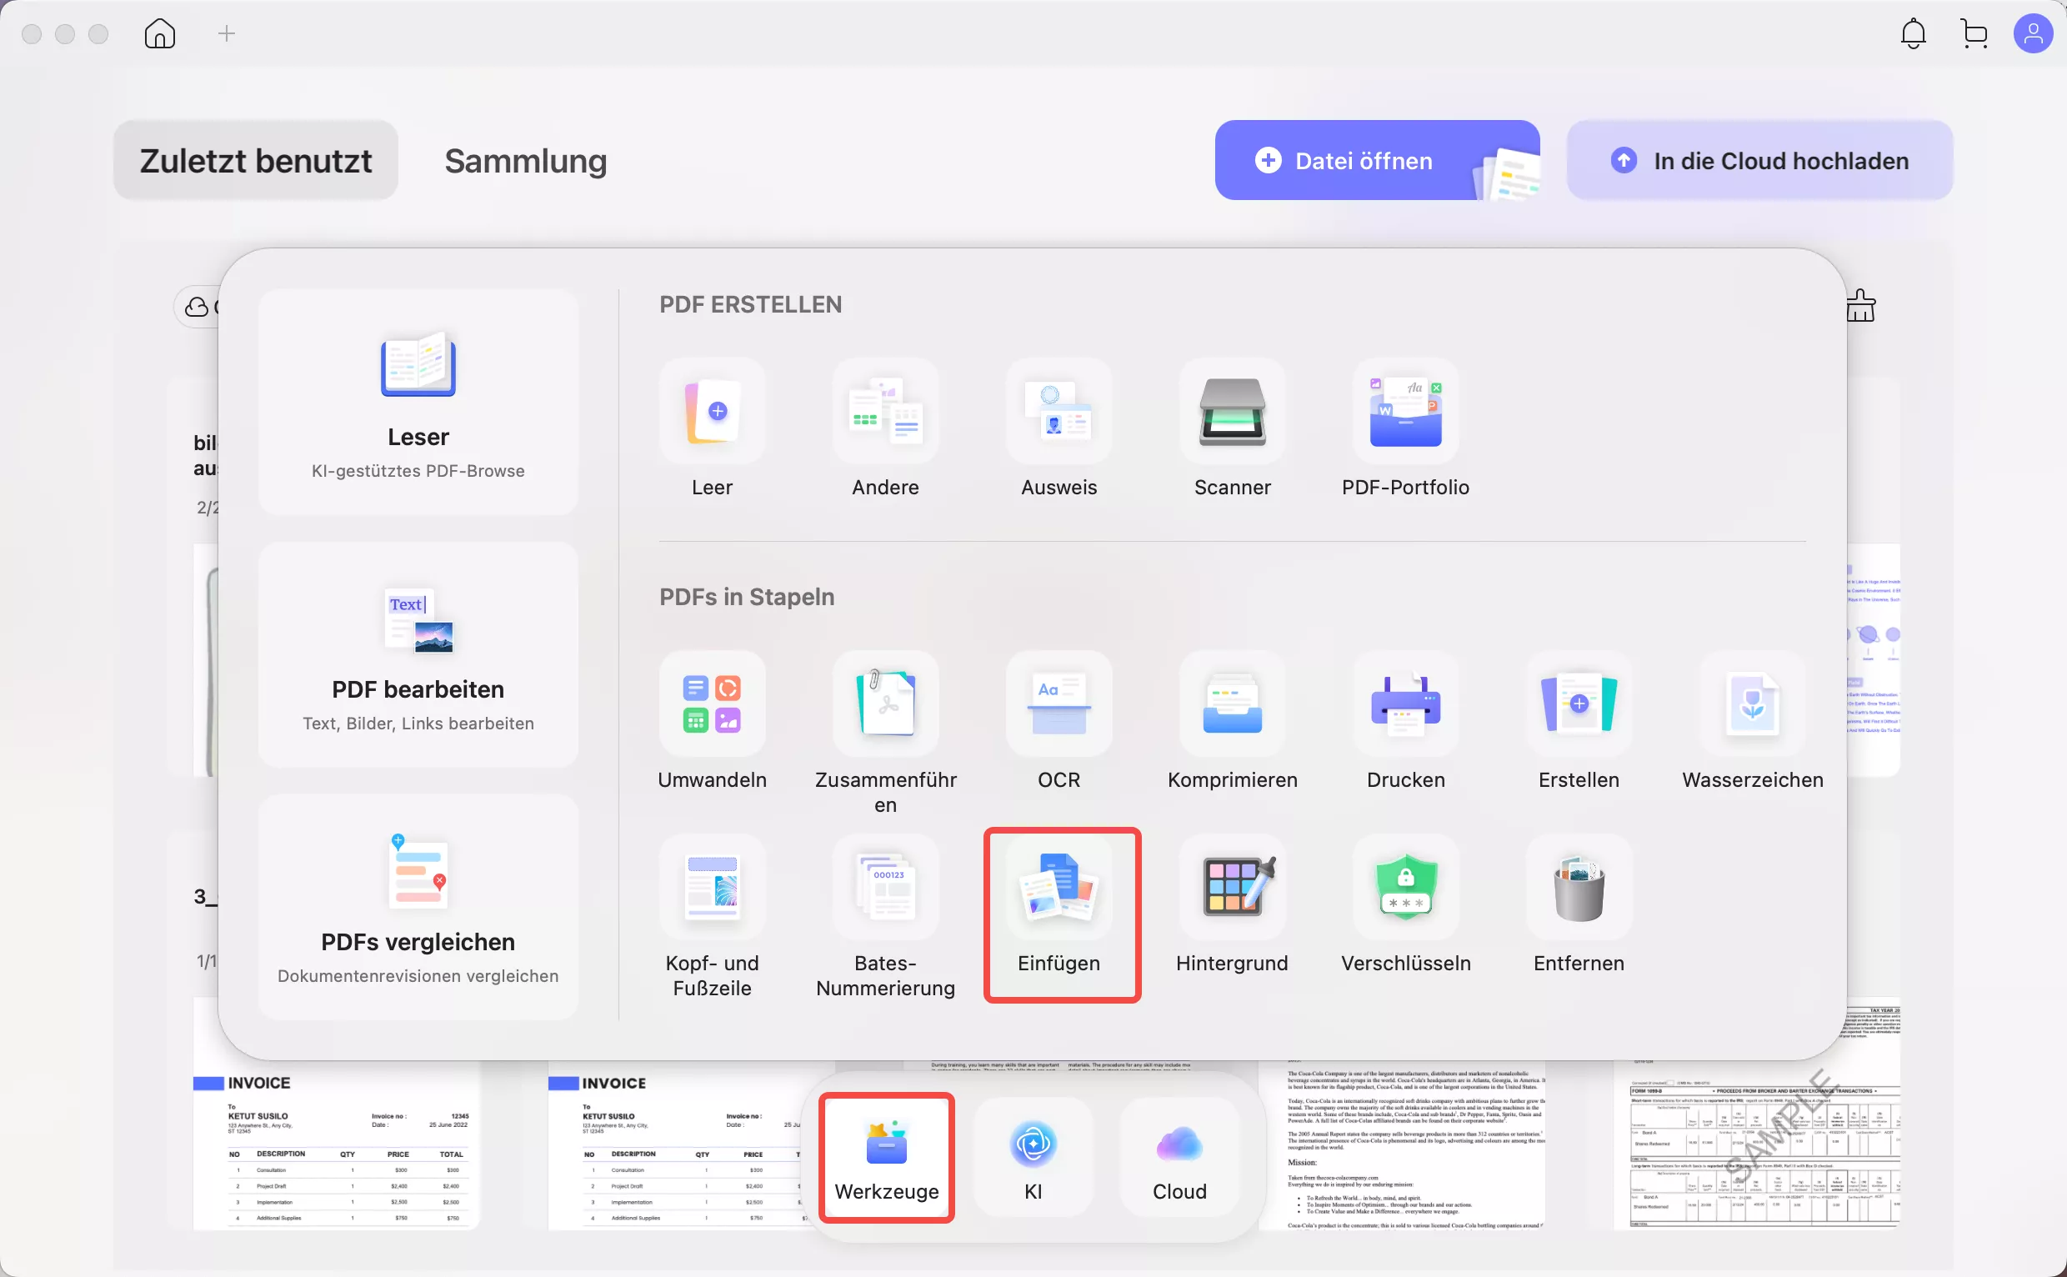Image resolution: width=2067 pixels, height=1277 pixels.
Task: Open the shopping cart
Action: [1974, 34]
